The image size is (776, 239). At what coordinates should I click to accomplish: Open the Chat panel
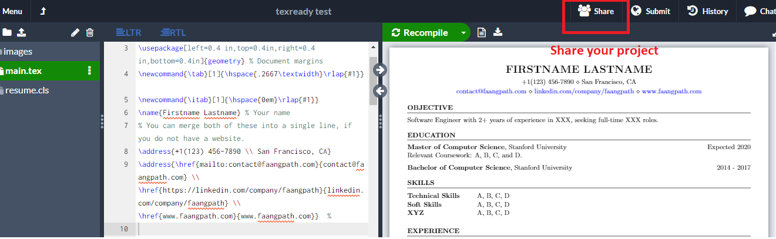(759, 11)
